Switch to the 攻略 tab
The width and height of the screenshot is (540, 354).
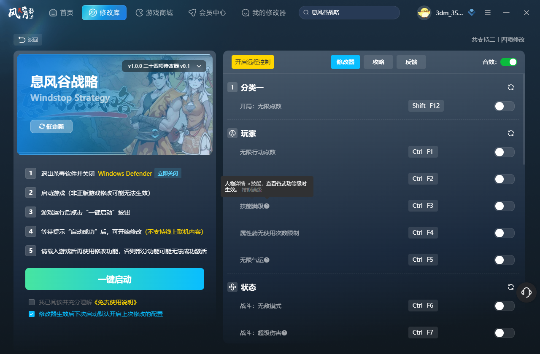(x=378, y=62)
